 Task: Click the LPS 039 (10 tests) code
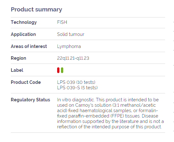pyautogui.click(x=76, y=82)
